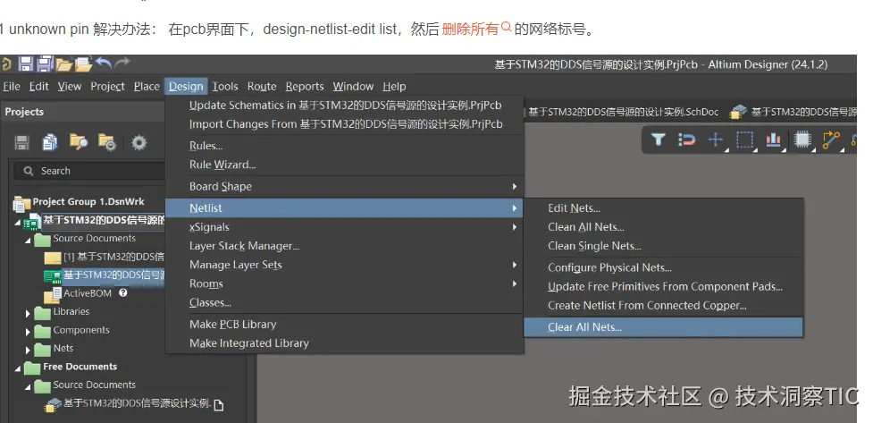
Task: Open the Place menu
Action: tap(147, 87)
